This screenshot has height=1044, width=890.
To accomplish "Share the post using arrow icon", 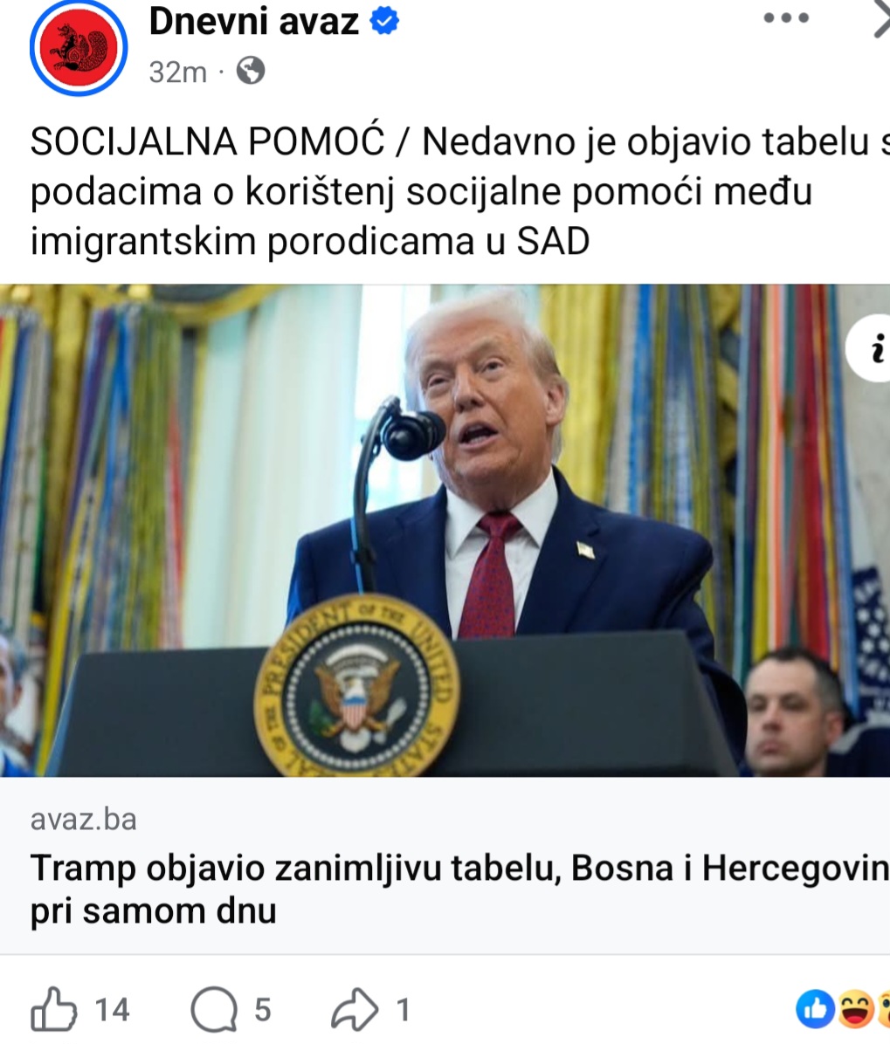I will tap(355, 1009).
